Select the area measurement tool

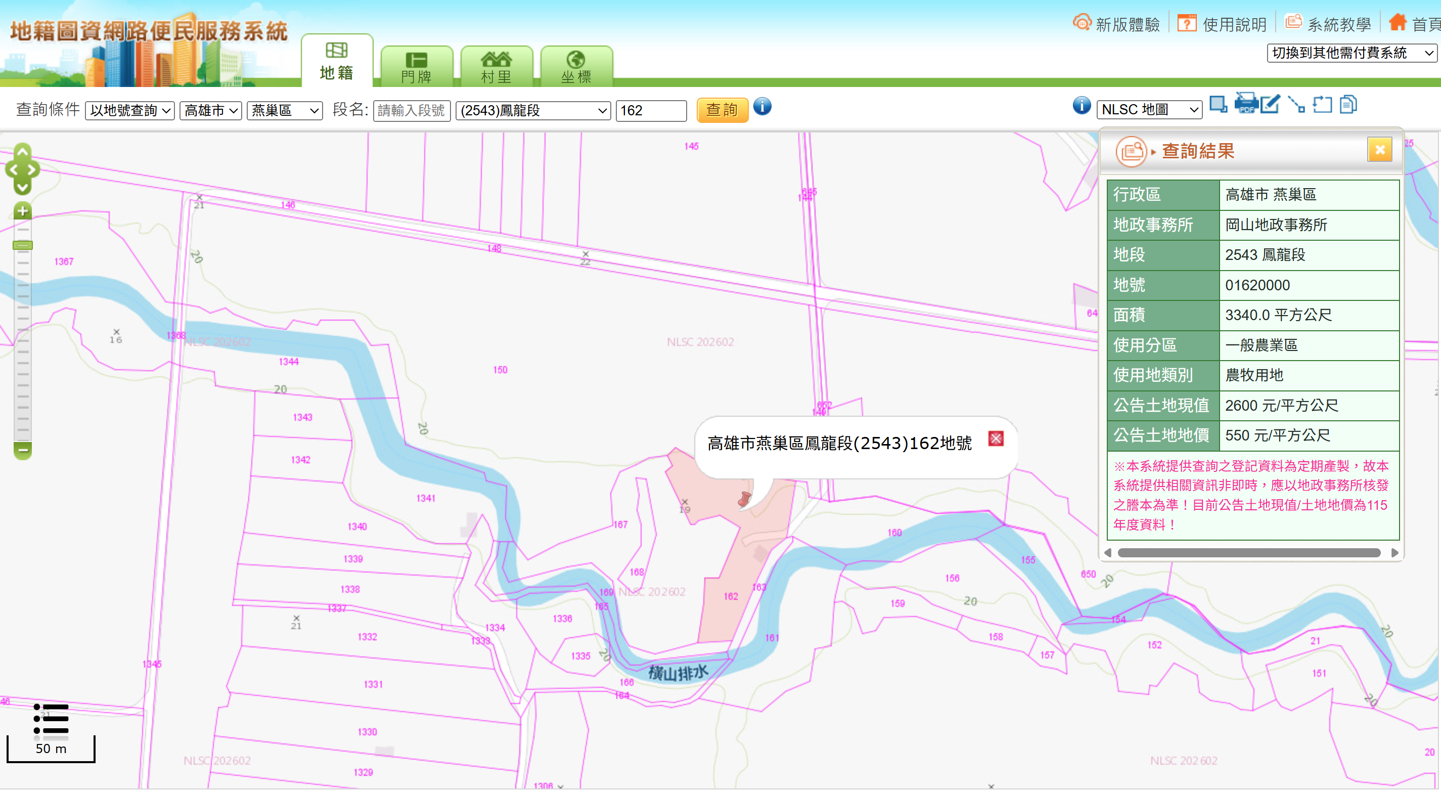(1322, 105)
